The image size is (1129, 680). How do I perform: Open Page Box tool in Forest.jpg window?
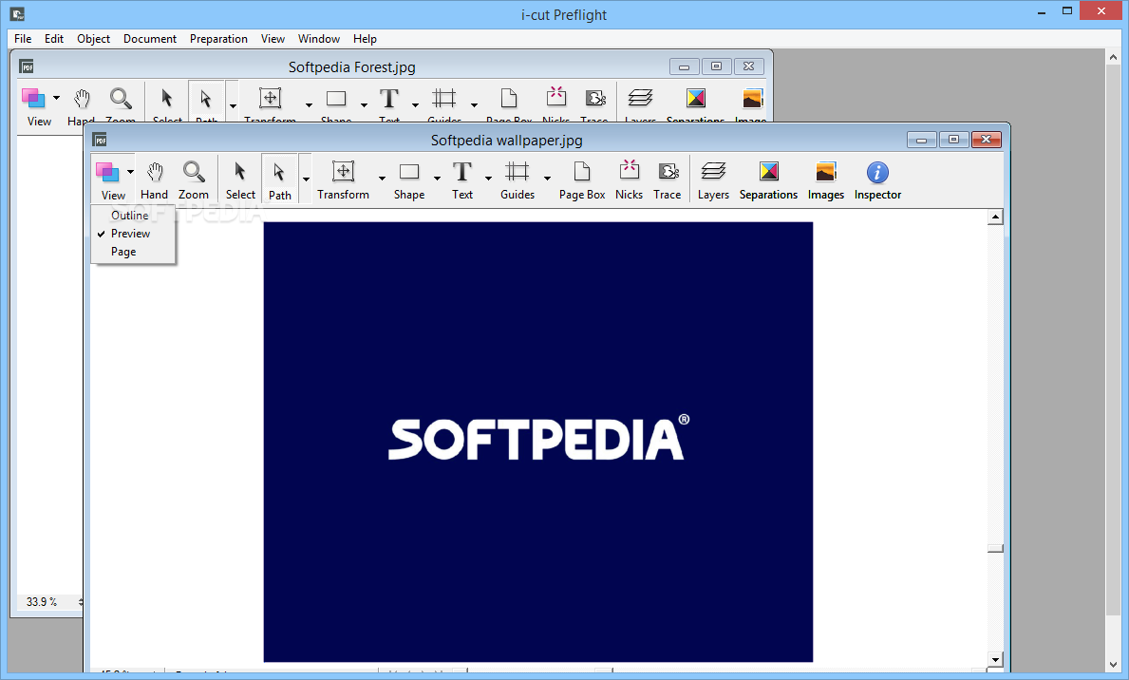pos(508,105)
